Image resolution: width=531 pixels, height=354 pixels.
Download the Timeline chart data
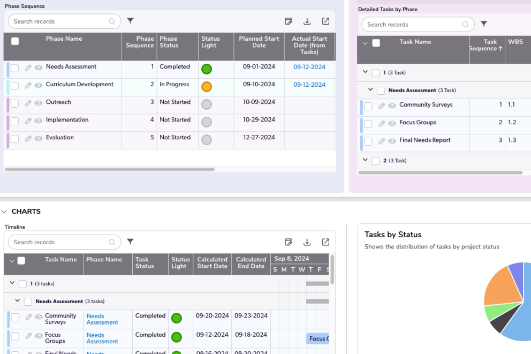[307, 242]
